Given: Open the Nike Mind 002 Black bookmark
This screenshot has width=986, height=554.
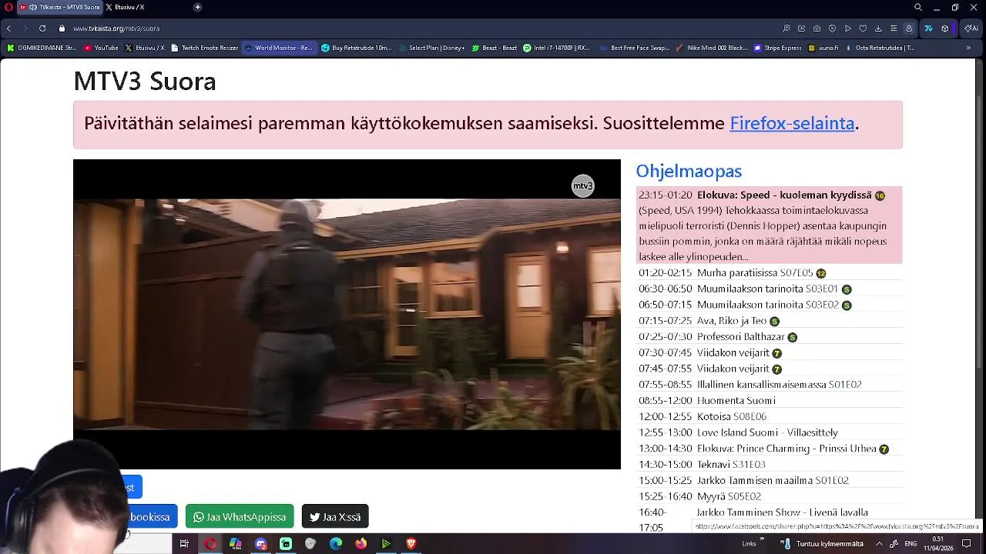Looking at the screenshot, I should 711,48.
